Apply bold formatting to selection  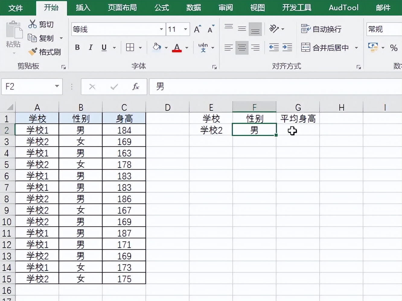pos(77,48)
